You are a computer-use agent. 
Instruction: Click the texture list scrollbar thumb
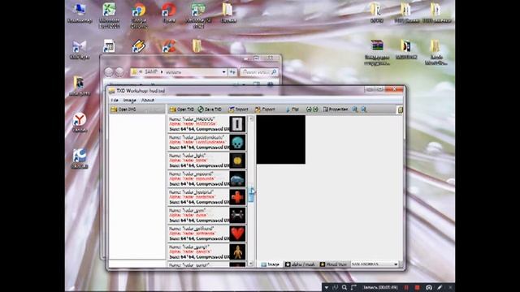click(x=251, y=195)
